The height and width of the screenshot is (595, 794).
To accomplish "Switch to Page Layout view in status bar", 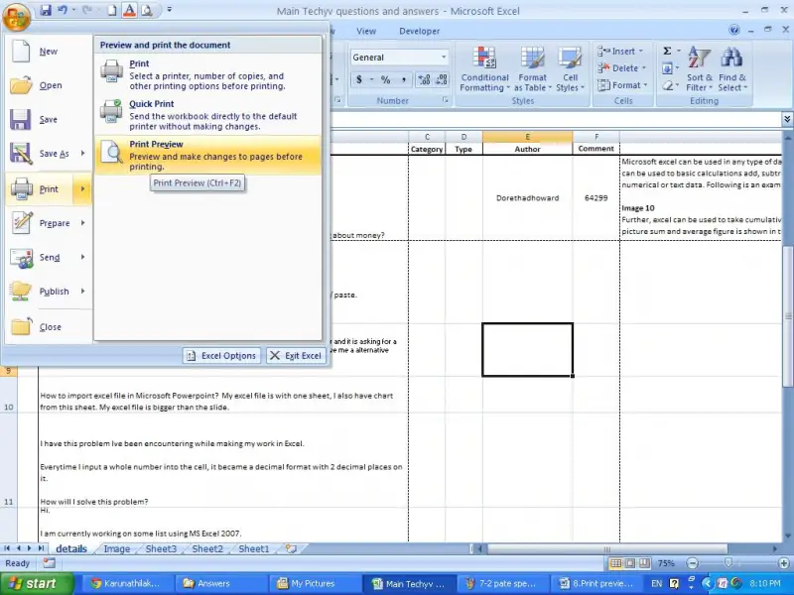I will 629,563.
